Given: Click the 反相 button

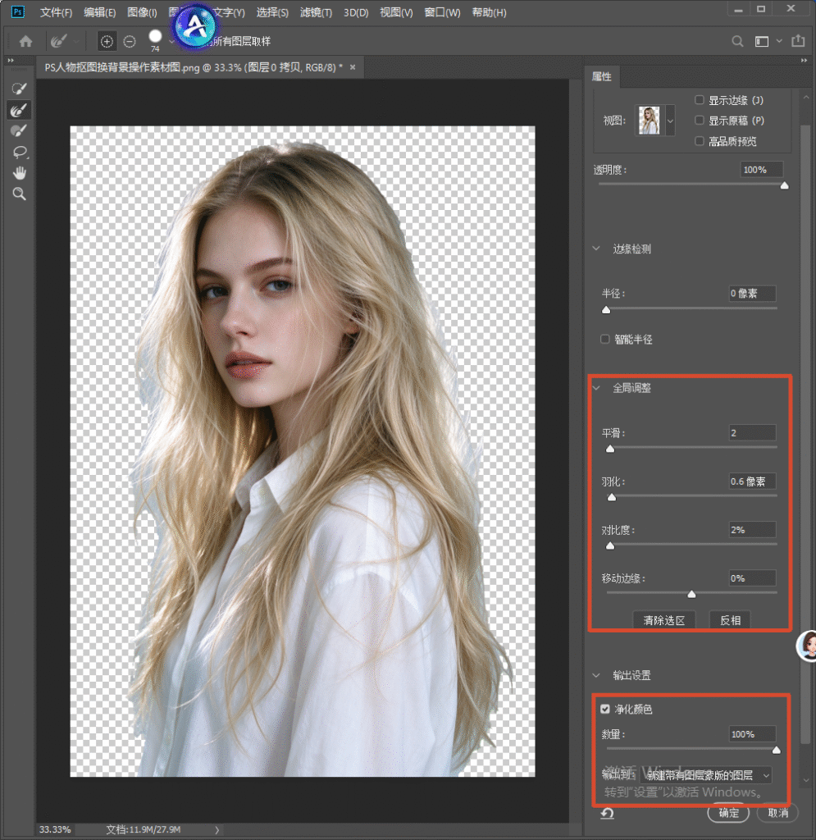Looking at the screenshot, I should pos(730,620).
